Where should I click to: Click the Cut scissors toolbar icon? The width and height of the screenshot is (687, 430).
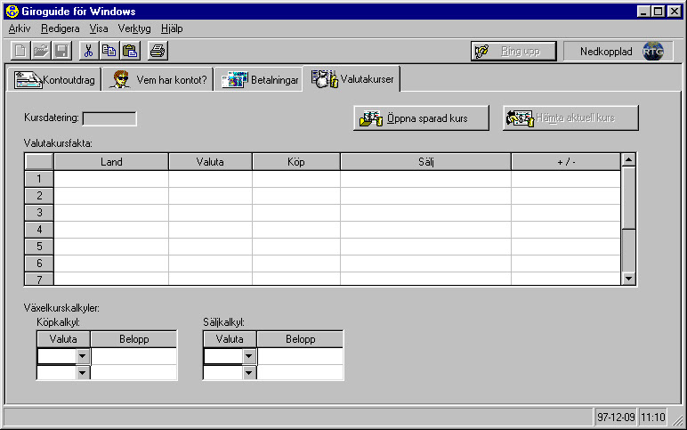(89, 51)
